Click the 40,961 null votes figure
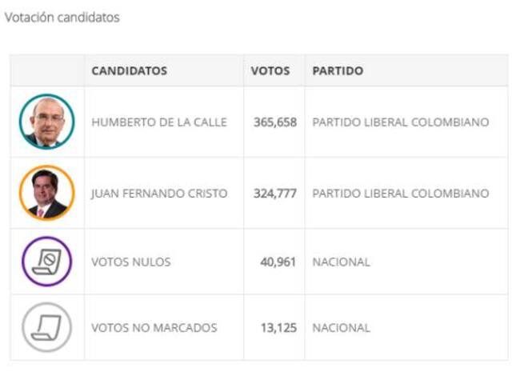Screen dimensions: 520x376 (x=278, y=262)
